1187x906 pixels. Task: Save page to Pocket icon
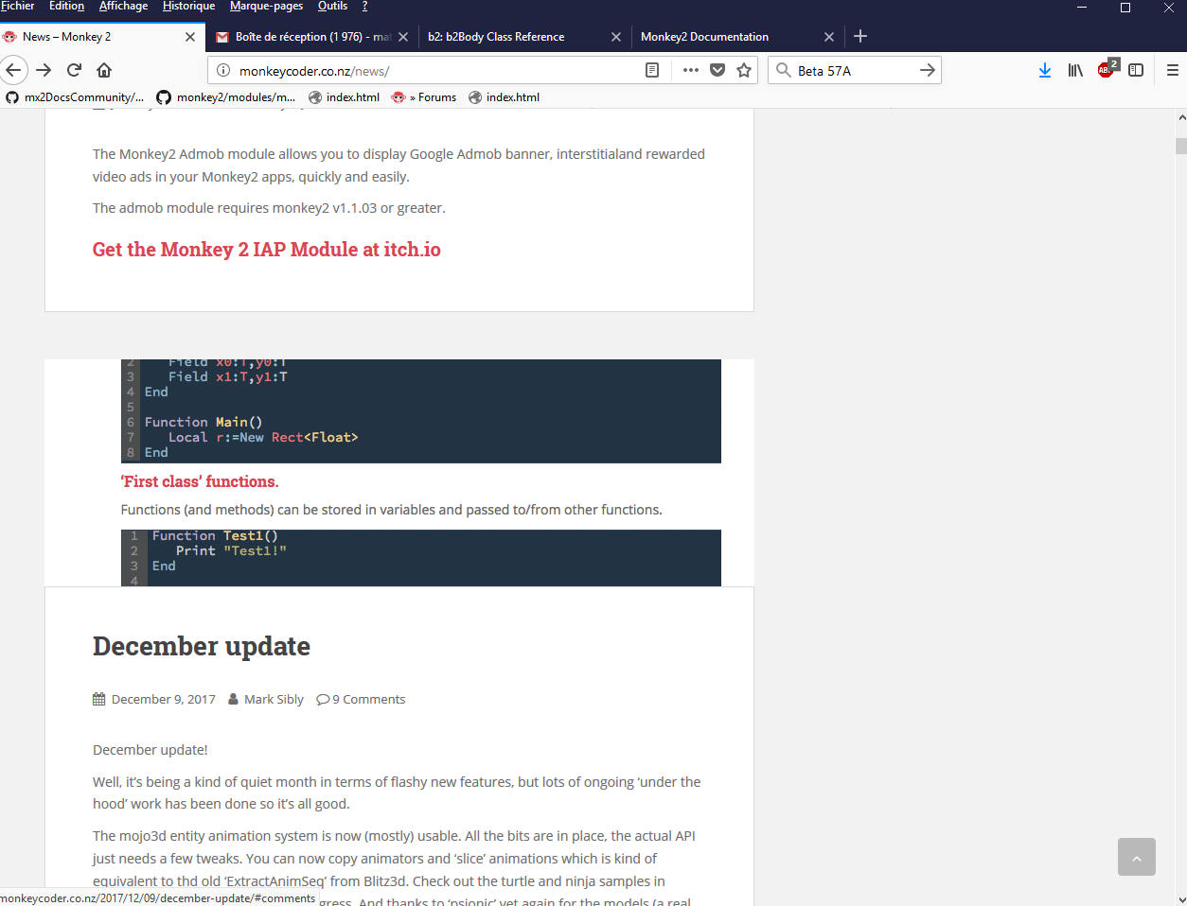click(x=718, y=70)
